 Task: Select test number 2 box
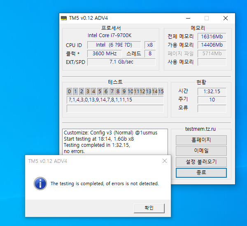[x=82, y=92]
